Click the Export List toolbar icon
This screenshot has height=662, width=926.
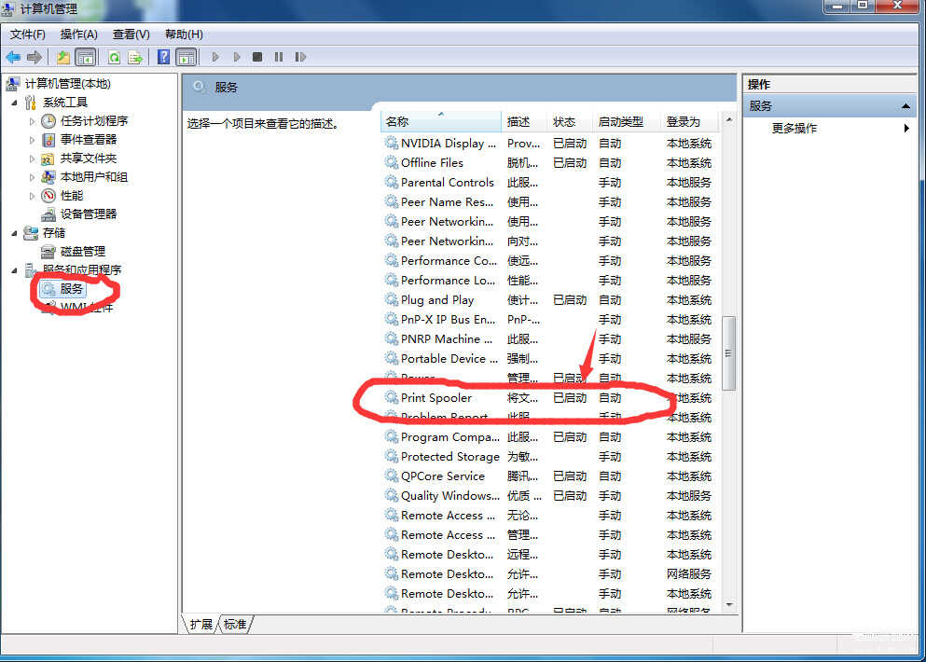tap(136, 57)
